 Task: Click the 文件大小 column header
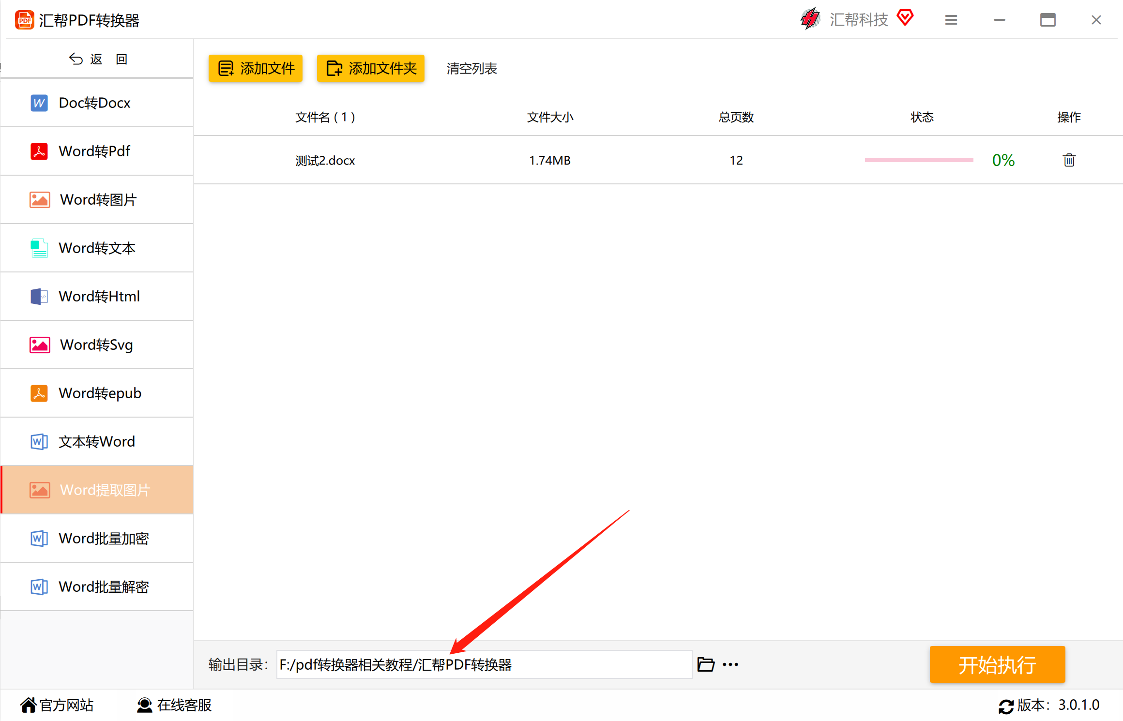[x=550, y=117]
